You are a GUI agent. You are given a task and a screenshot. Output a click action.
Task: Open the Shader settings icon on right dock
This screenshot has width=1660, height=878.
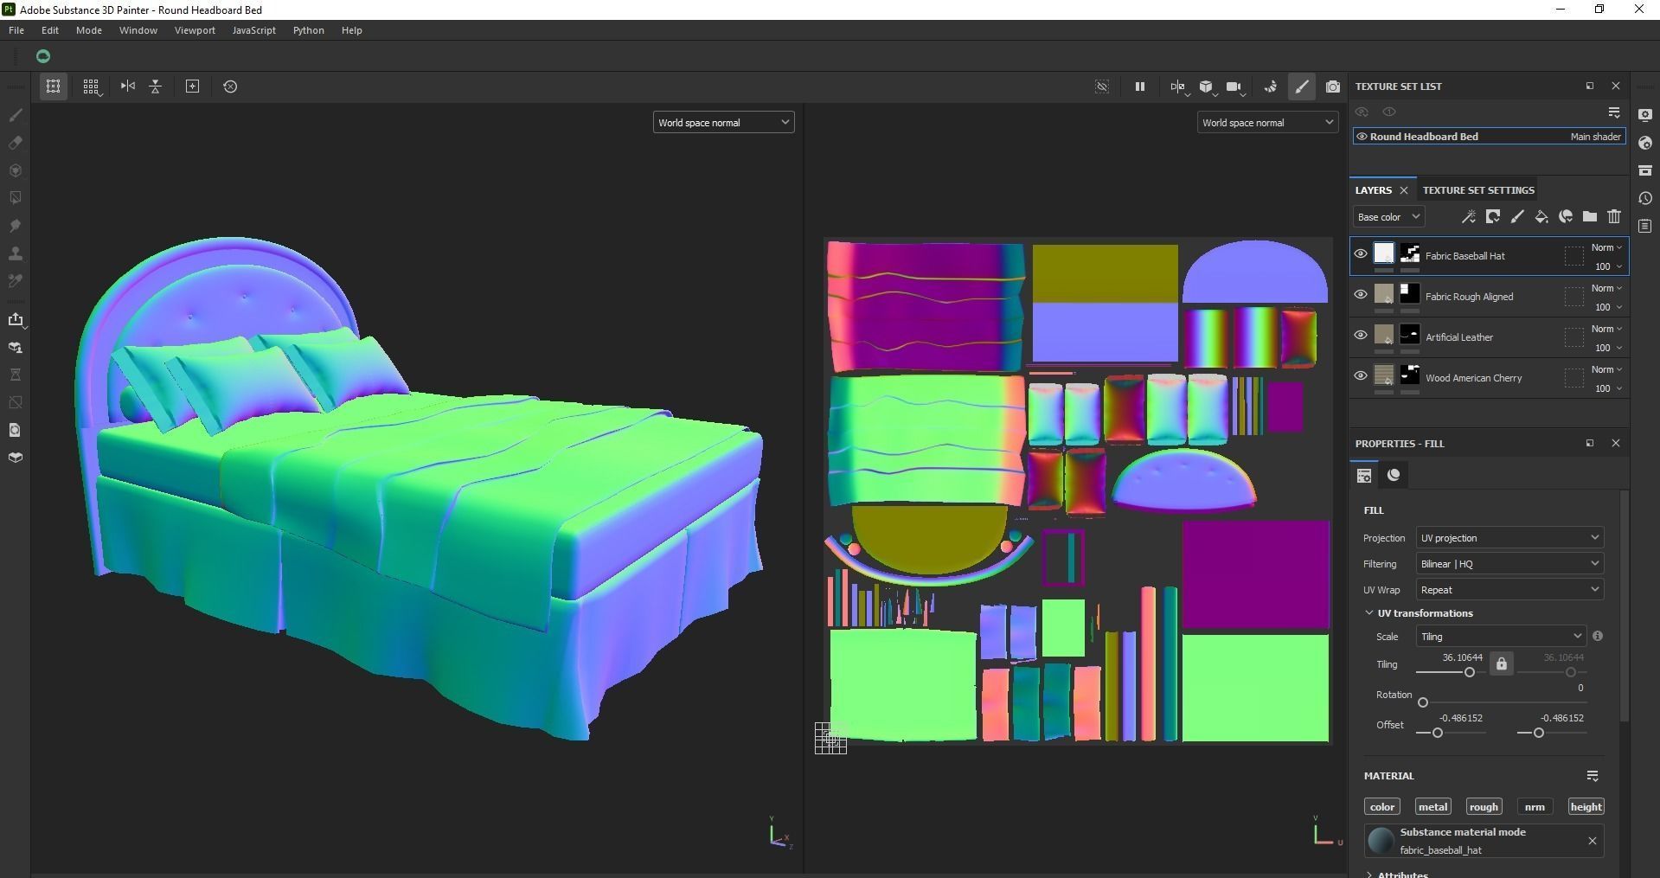click(x=1645, y=143)
